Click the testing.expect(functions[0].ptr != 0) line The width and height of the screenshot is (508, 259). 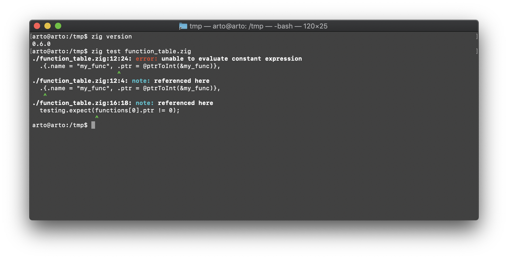click(109, 111)
